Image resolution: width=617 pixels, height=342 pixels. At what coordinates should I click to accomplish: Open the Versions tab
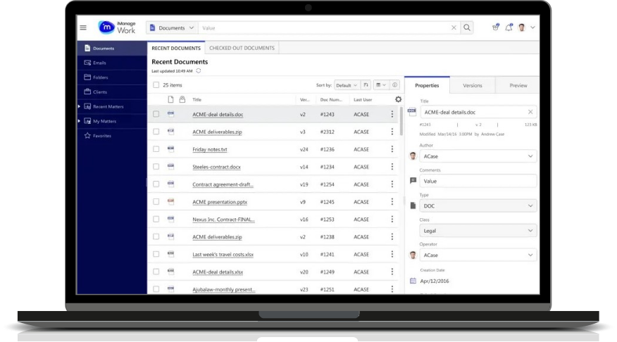click(x=472, y=85)
